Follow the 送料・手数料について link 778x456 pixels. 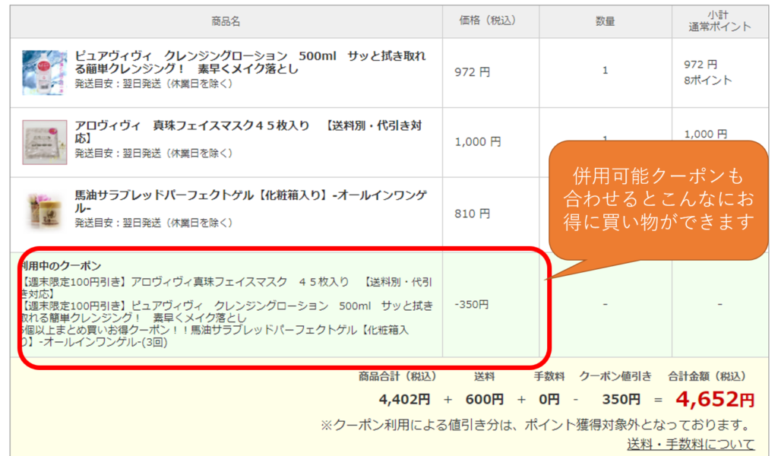point(691,444)
